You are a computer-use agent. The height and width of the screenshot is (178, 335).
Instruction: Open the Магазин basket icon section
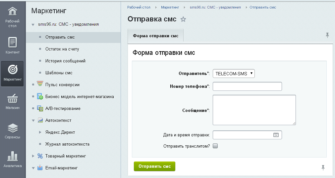[12, 101]
